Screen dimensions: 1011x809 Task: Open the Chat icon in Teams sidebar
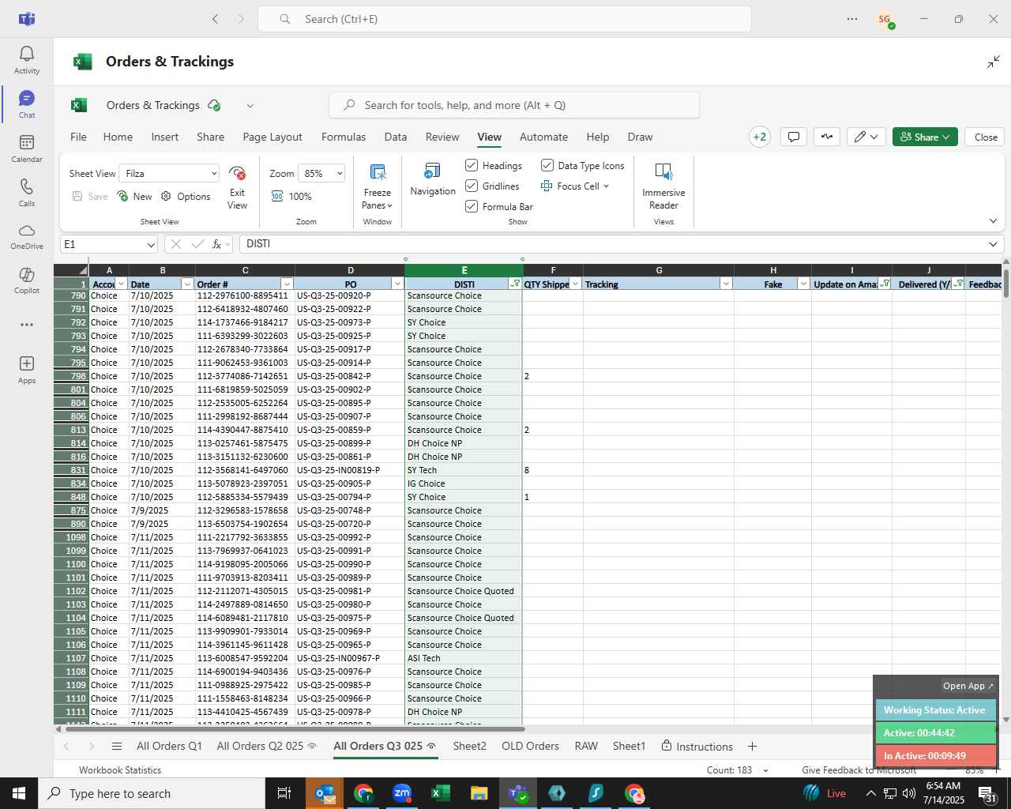point(26,104)
